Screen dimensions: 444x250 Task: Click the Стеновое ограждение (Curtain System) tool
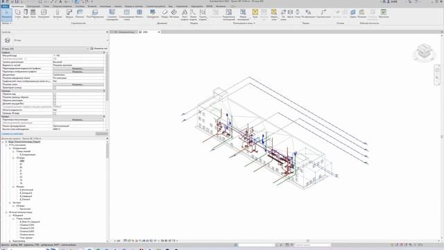pyautogui.click(x=112, y=15)
